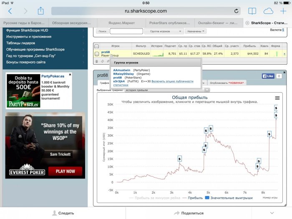The height and width of the screenshot is (219, 292).
Task: Go back in Safari
Action: pos(10,11)
